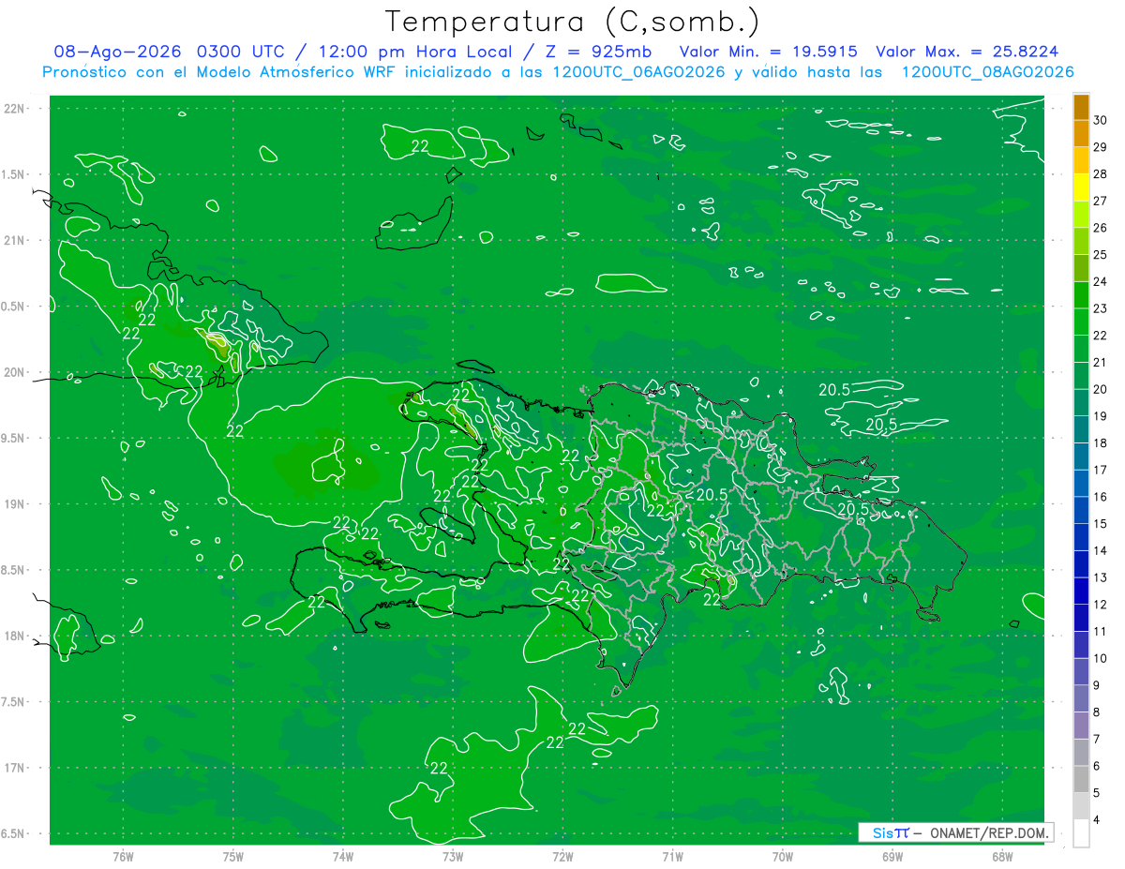Viewport: 1125px width, 869px height.
Task: Click the "21N" latitude axis label
Action: tap(15, 240)
